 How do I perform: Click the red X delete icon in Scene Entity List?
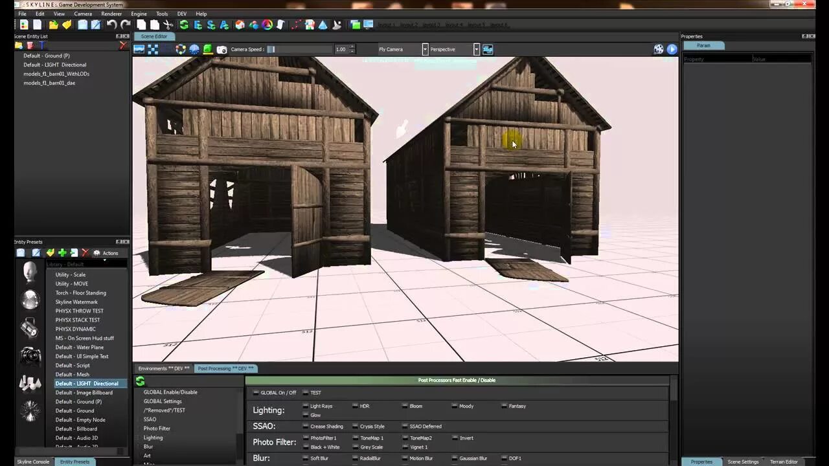pos(123,45)
